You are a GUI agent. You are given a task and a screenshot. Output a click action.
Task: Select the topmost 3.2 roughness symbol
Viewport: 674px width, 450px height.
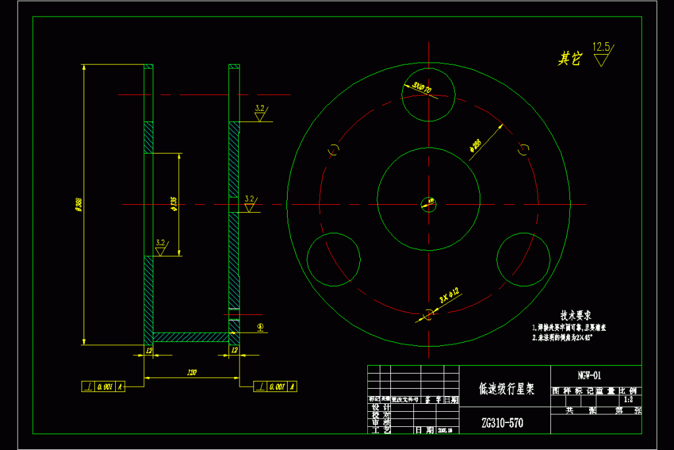point(260,113)
